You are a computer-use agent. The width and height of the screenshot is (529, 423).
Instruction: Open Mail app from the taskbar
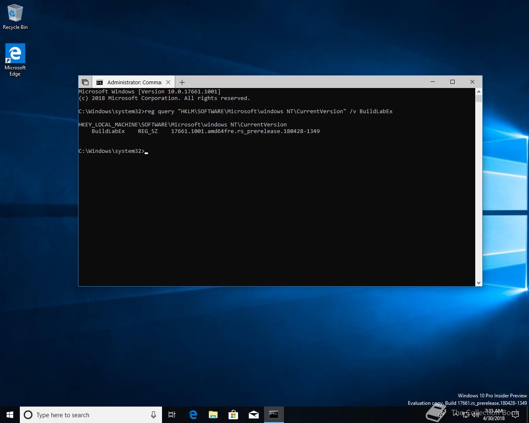[254, 415]
